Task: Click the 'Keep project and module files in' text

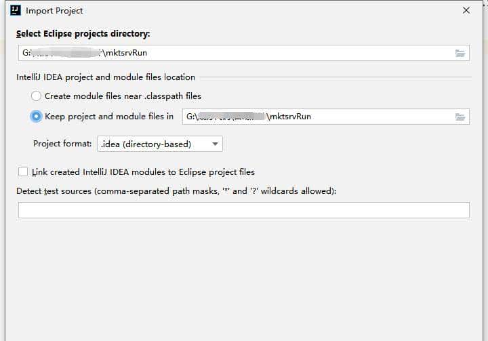Action: (109, 117)
